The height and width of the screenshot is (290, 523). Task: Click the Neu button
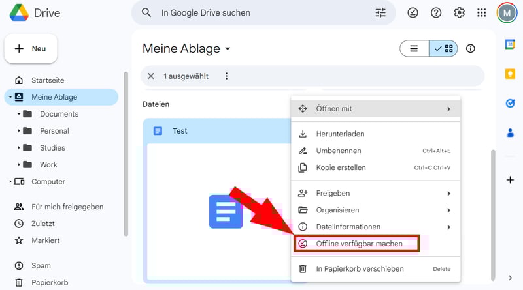[31, 49]
